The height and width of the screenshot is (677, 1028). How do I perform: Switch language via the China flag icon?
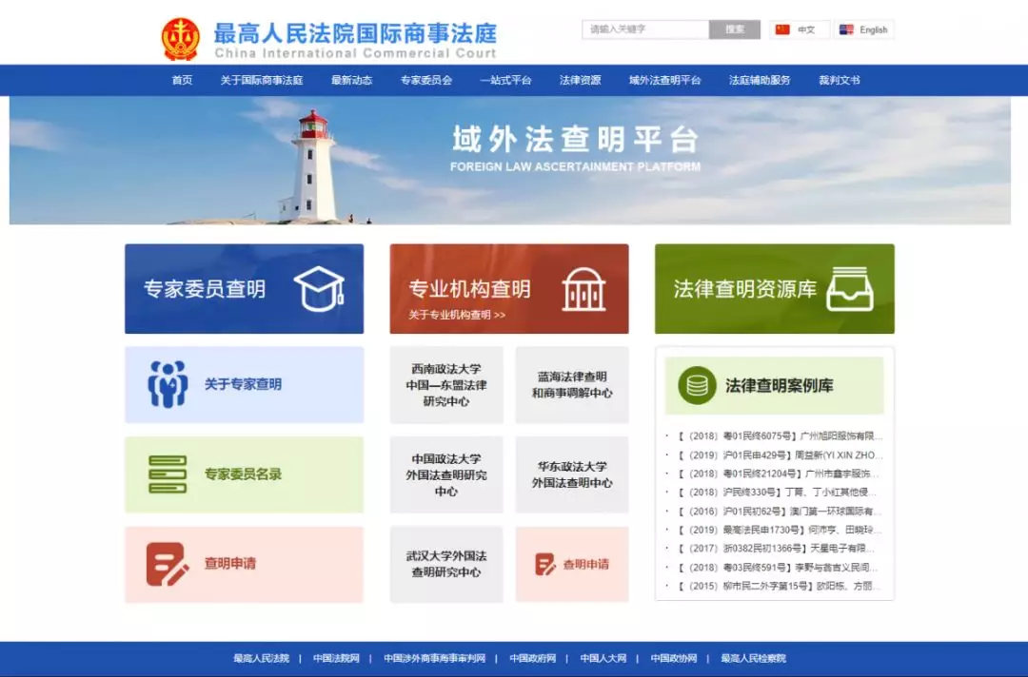(x=782, y=29)
